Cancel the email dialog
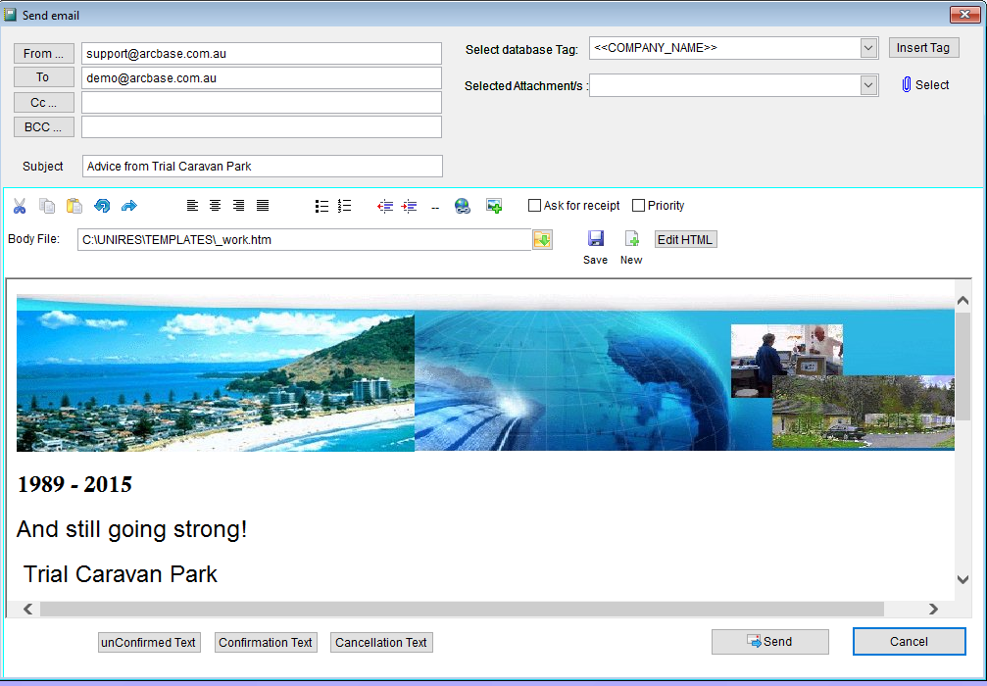The image size is (987, 686). tap(909, 641)
